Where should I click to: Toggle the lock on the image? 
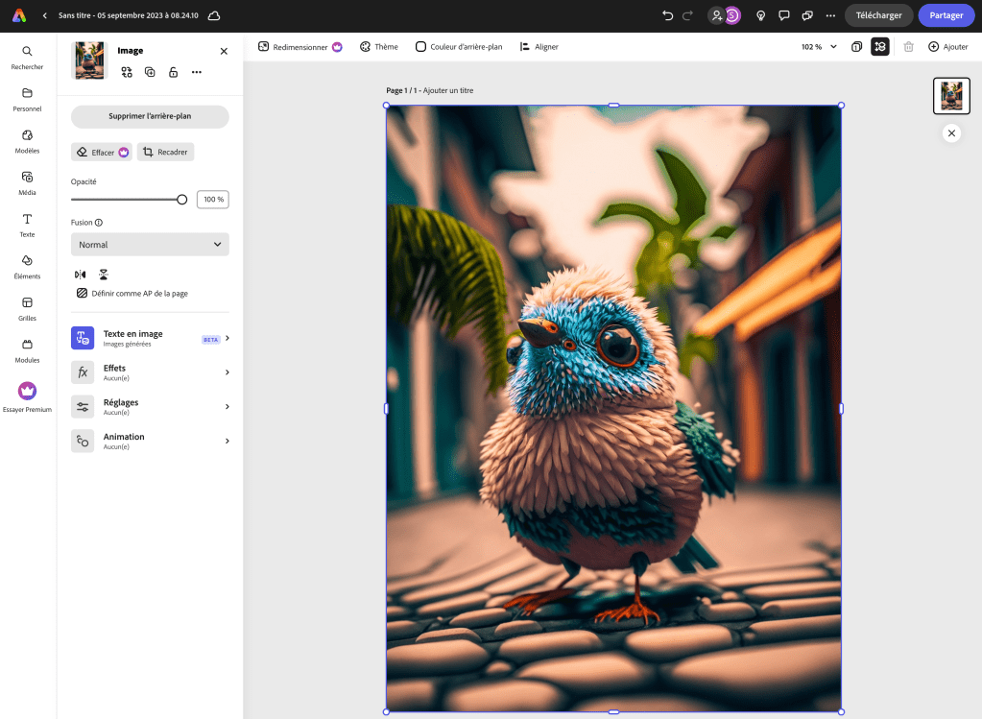173,72
